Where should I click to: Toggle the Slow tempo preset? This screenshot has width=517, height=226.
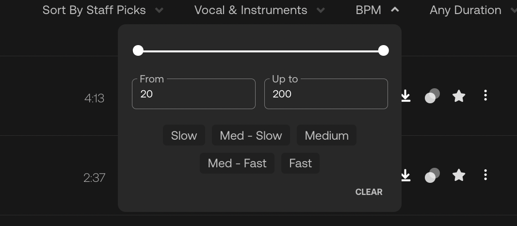(x=184, y=135)
